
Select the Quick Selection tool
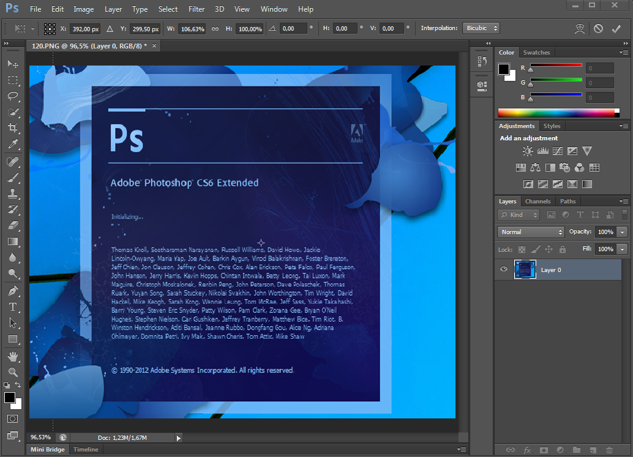pos(13,112)
